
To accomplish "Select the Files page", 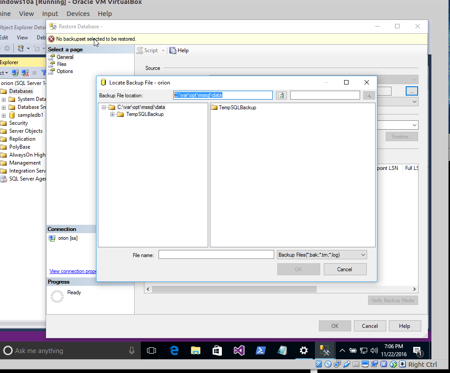I will pyautogui.click(x=62, y=64).
